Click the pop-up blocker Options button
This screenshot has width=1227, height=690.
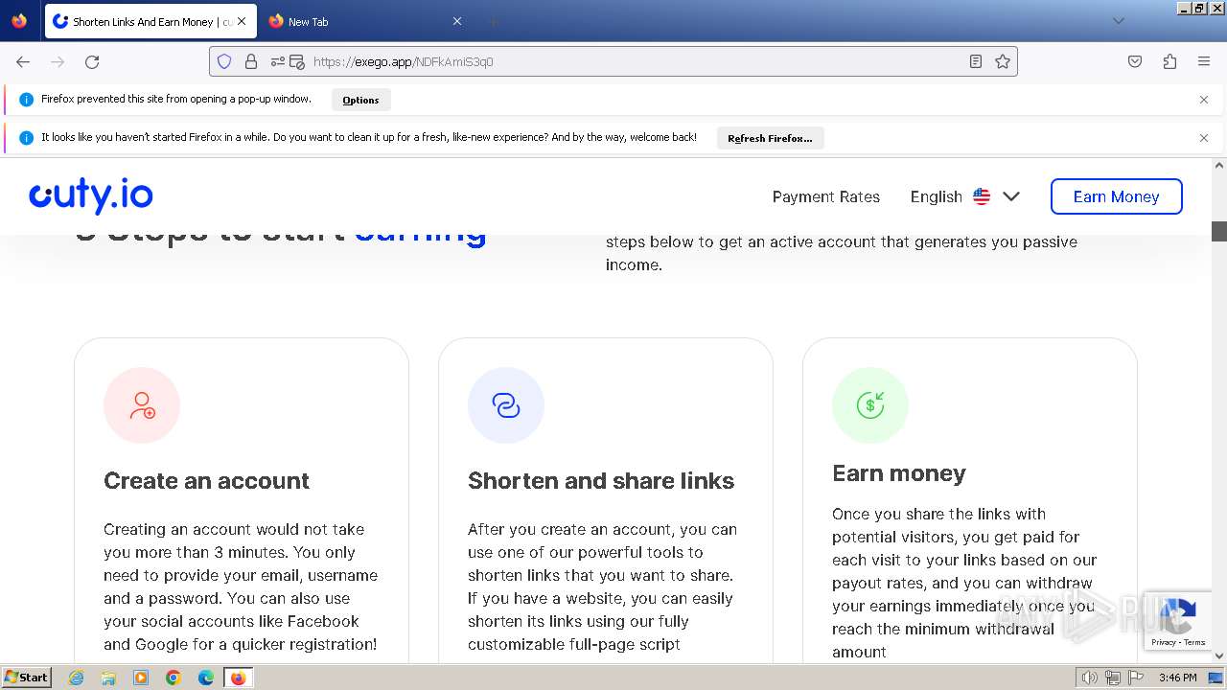[360, 100]
